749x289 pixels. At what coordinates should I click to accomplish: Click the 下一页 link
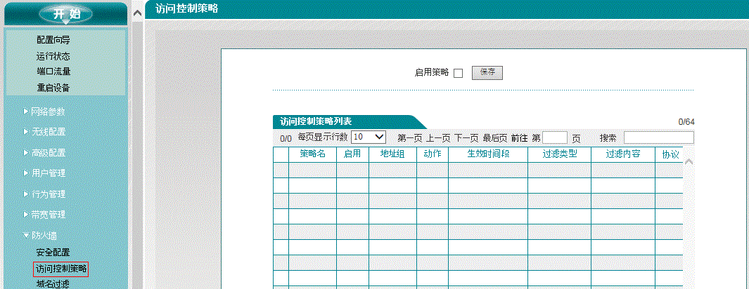(x=466, y=138)
